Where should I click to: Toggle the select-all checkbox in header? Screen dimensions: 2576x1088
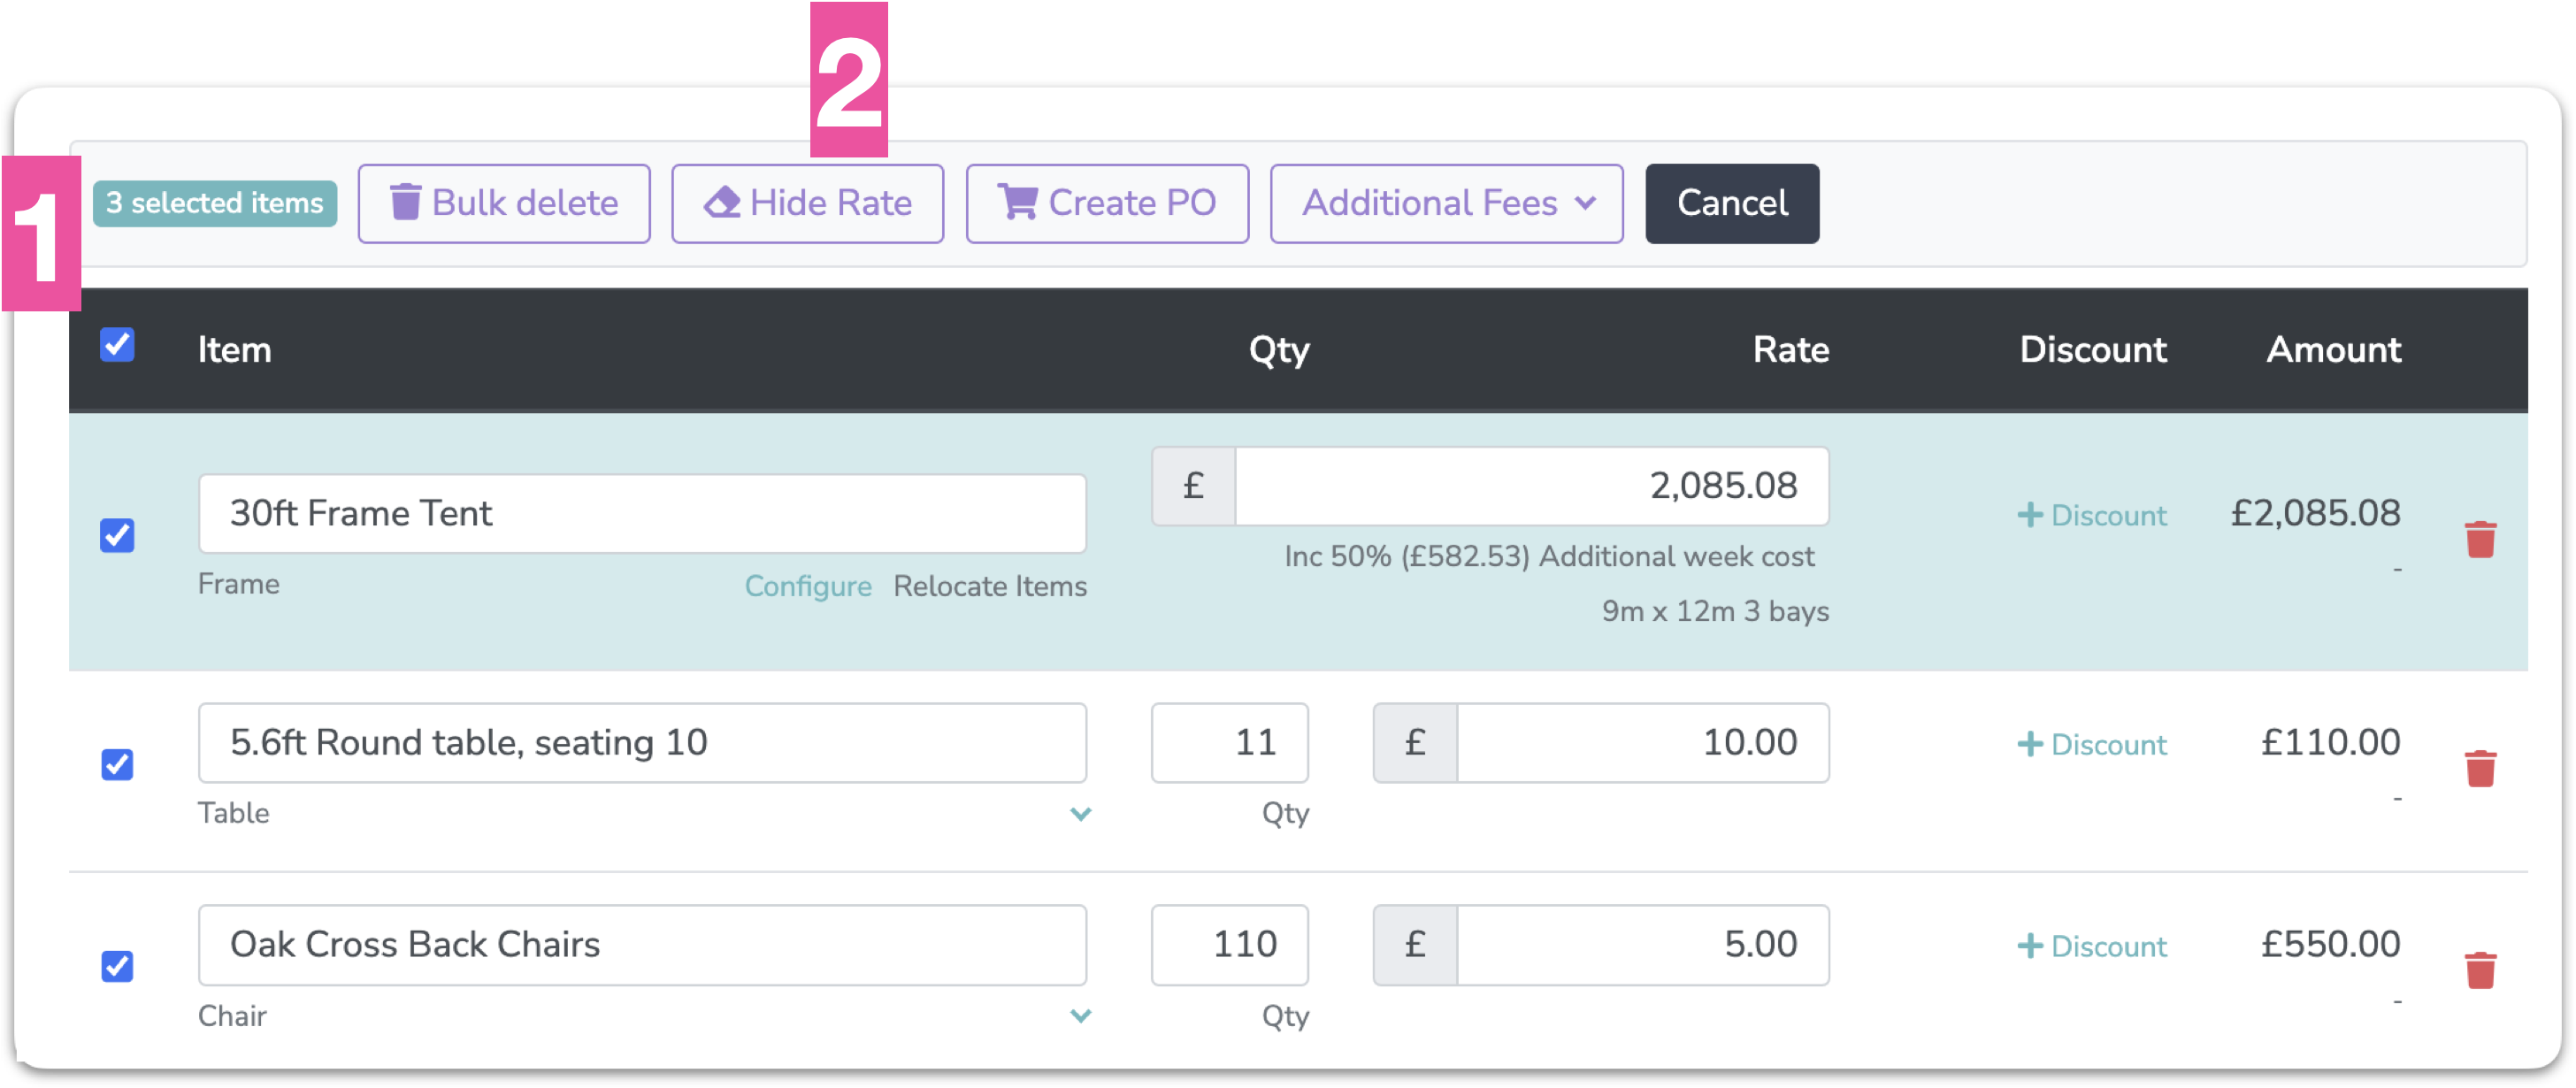[117, 345]
